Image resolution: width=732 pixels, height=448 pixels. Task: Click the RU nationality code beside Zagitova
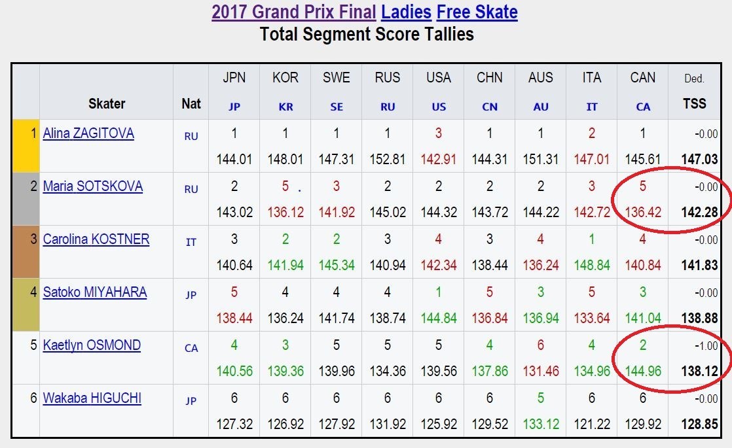191,136
